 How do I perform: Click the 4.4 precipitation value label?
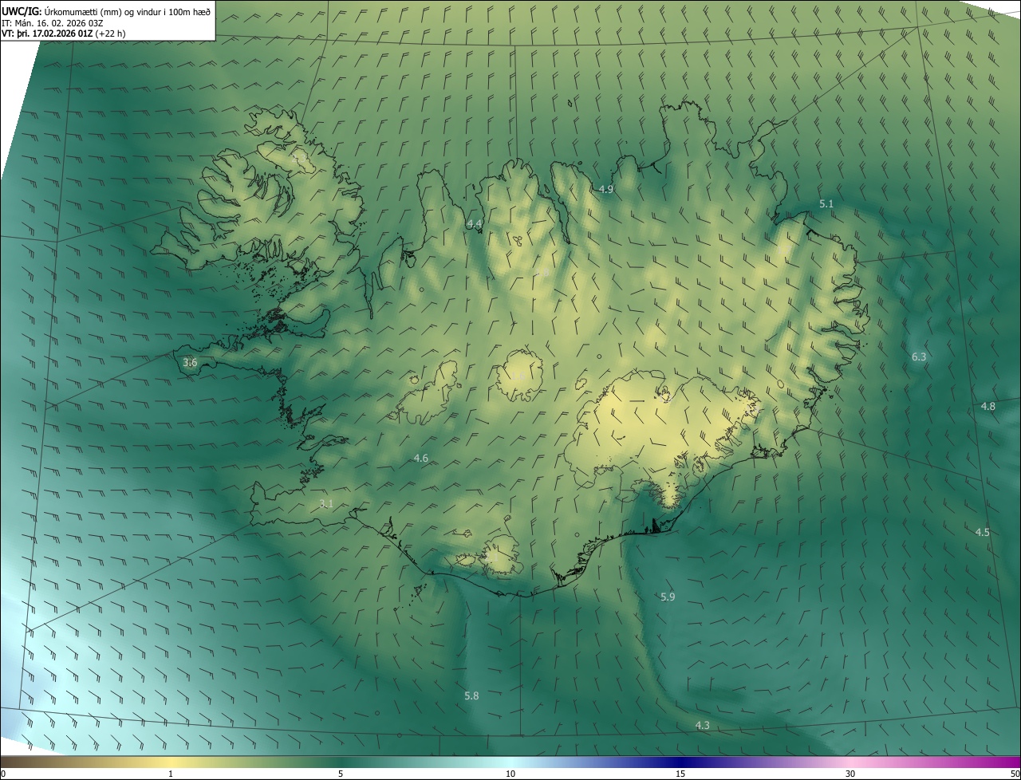pyautogui.click(x=474, y=224)
